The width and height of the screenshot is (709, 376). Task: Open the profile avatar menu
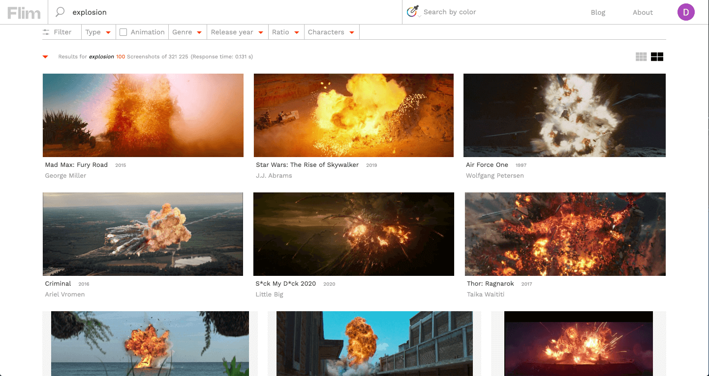click(686, 12)
